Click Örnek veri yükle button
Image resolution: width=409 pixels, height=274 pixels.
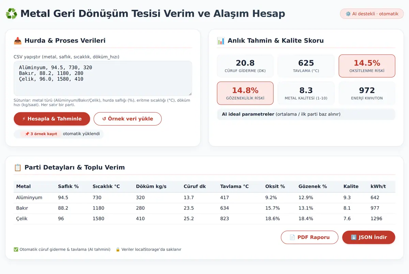pyautogui.click(x=127, y=119)
